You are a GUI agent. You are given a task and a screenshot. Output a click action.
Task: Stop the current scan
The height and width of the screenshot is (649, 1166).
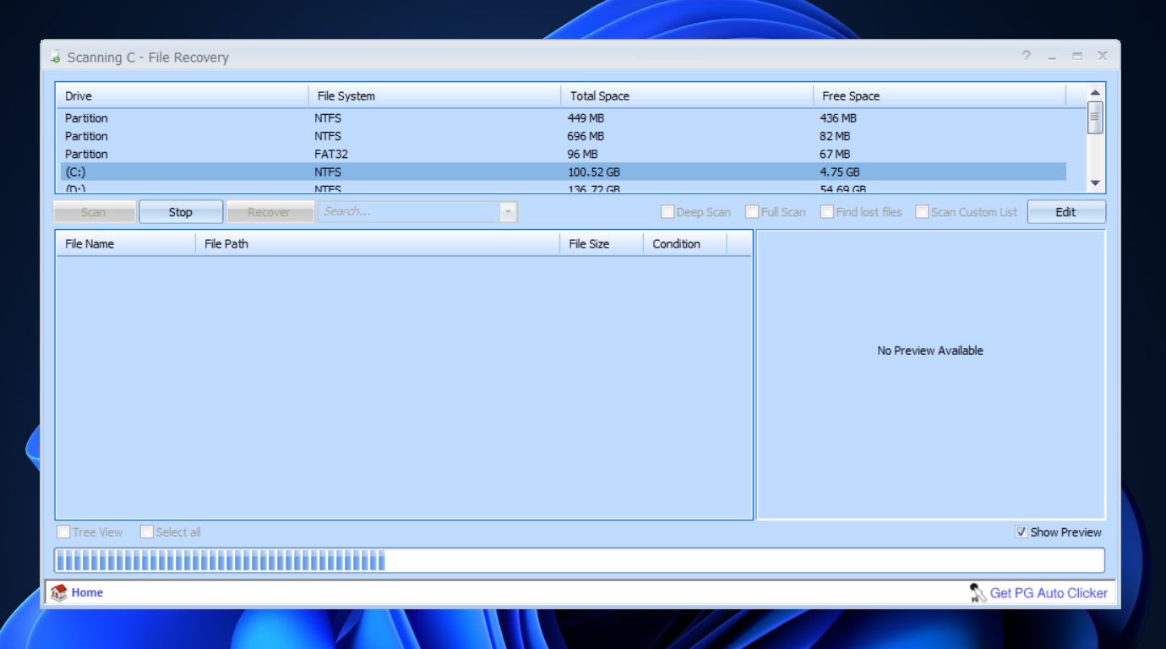(181, 212)
